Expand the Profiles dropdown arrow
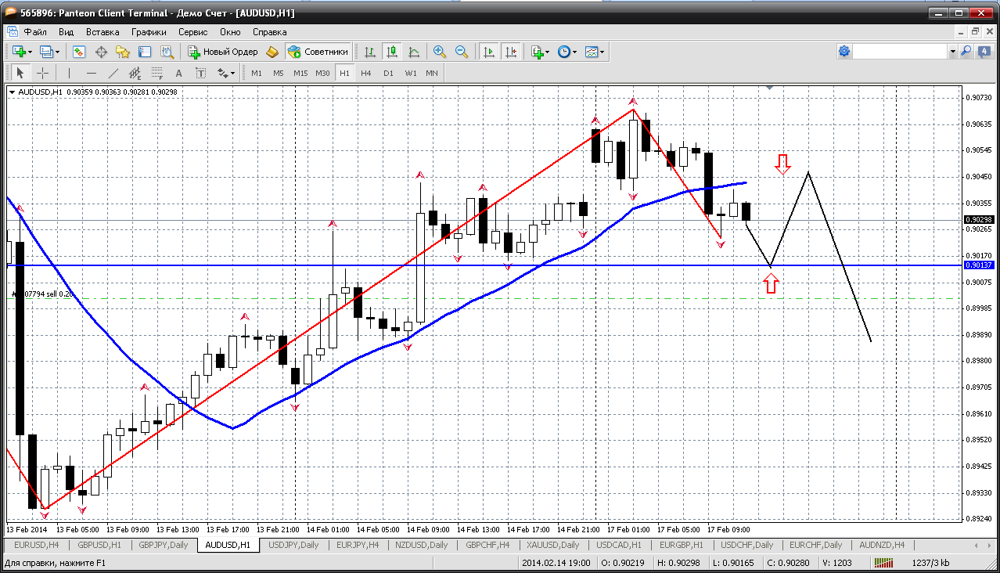 coord(57,52)
